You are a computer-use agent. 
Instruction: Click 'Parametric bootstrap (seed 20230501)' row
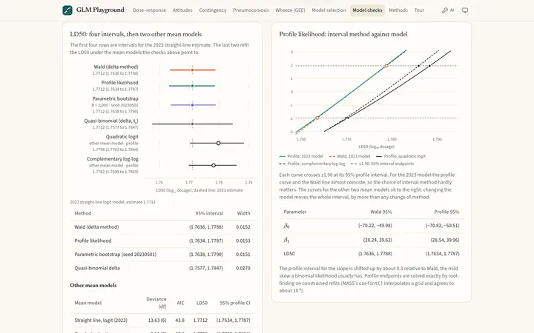(x=162, y=254)
